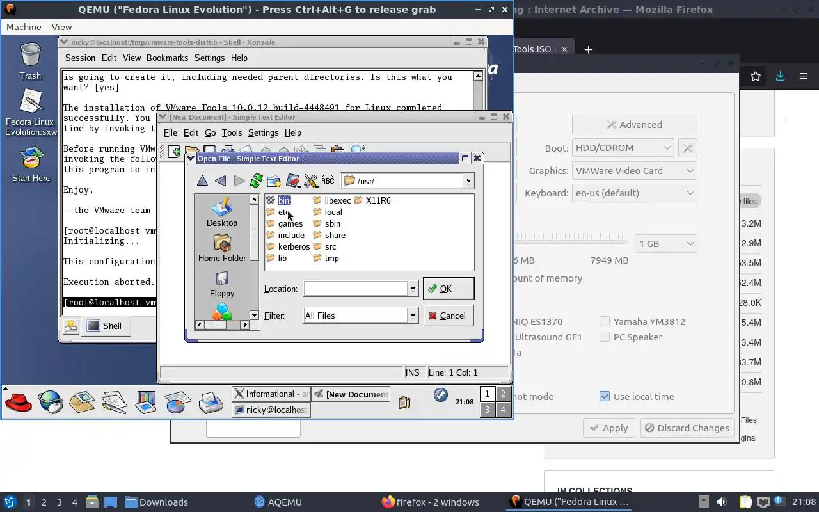This screenshot has width=819, height=512.
Task: Select the Trash icon on the Fedora desktop
Action: tap(30, 62)
